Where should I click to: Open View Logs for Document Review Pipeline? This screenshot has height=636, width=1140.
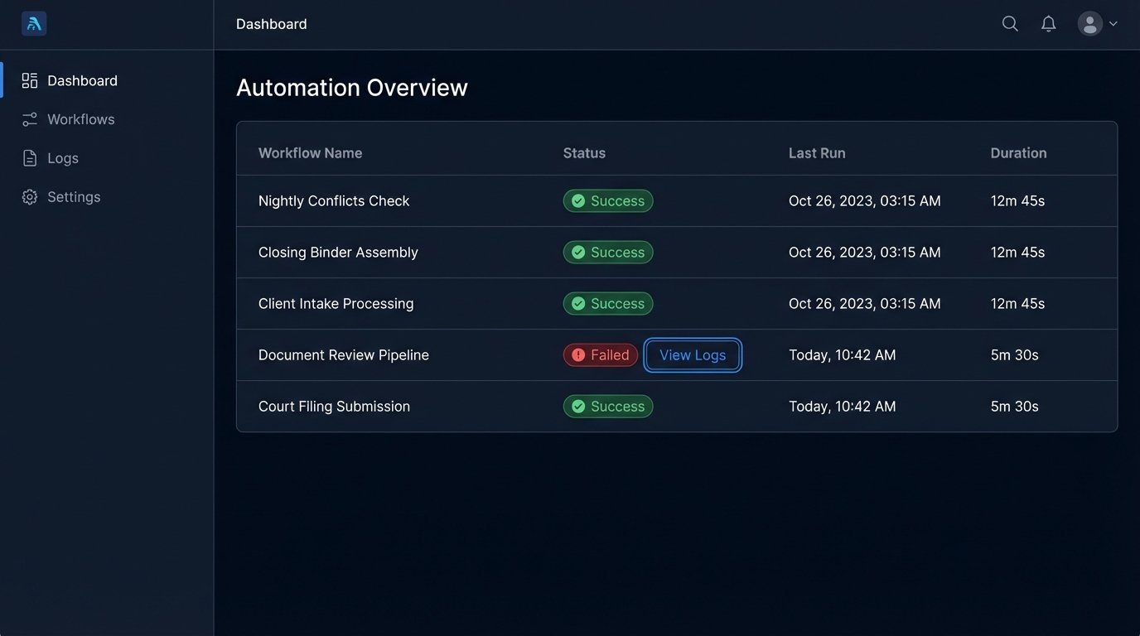point(693,354)
